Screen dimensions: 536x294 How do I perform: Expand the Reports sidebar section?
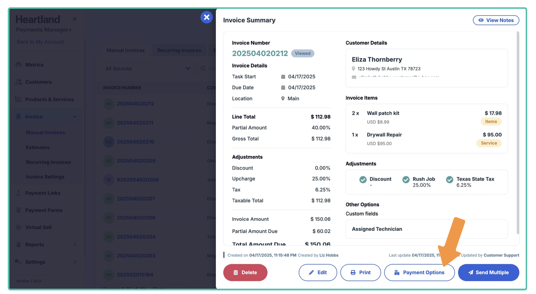[75, 245]
